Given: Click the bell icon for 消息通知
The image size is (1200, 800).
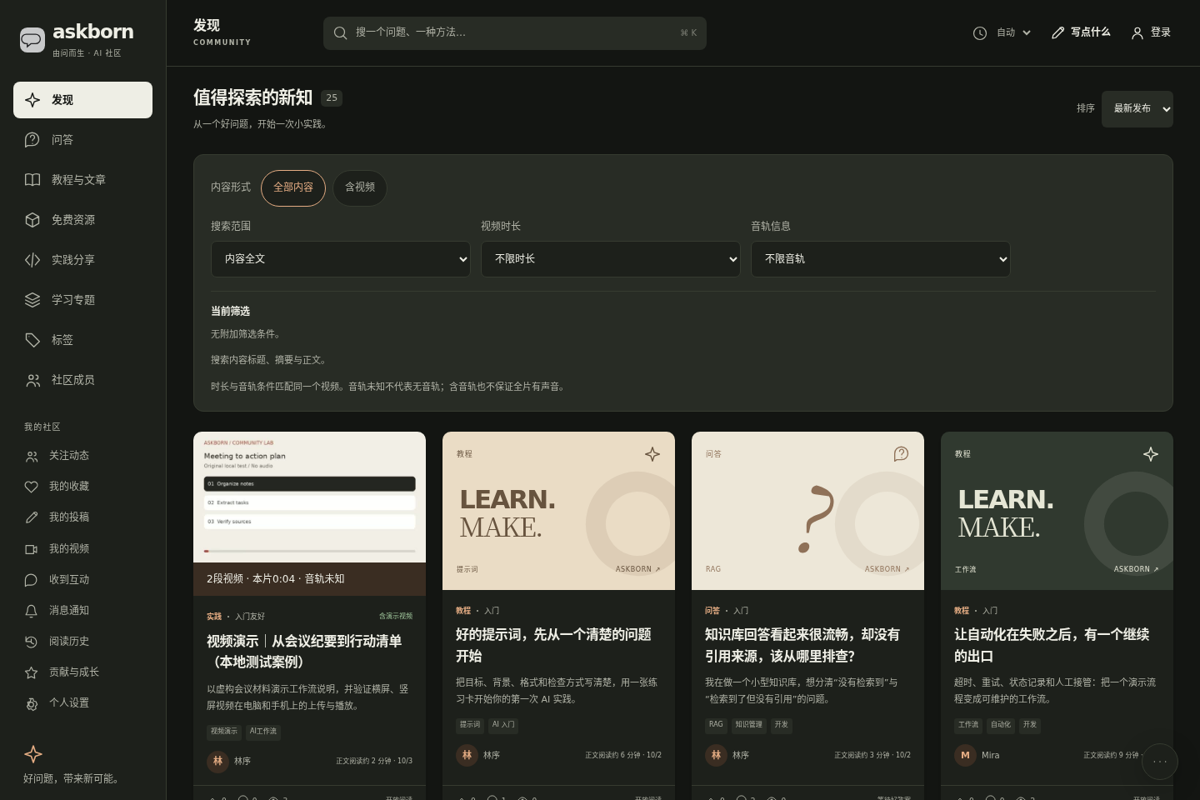Looking at the screenshot, I should (x=32, y=611).
